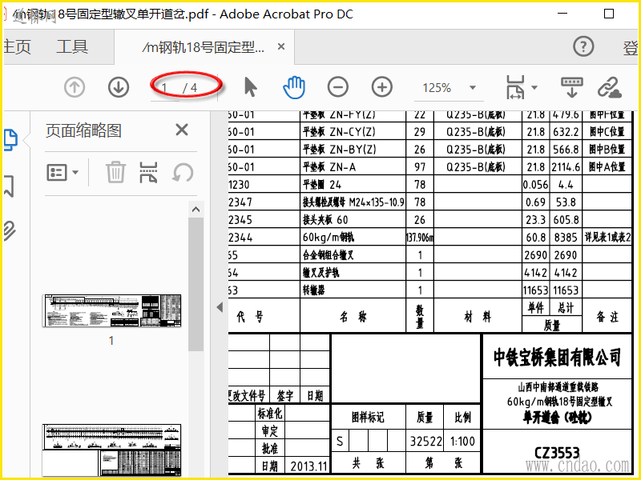
Task: Click the thumbnails panel vertical scrollbar
Action: pos(196,284)
